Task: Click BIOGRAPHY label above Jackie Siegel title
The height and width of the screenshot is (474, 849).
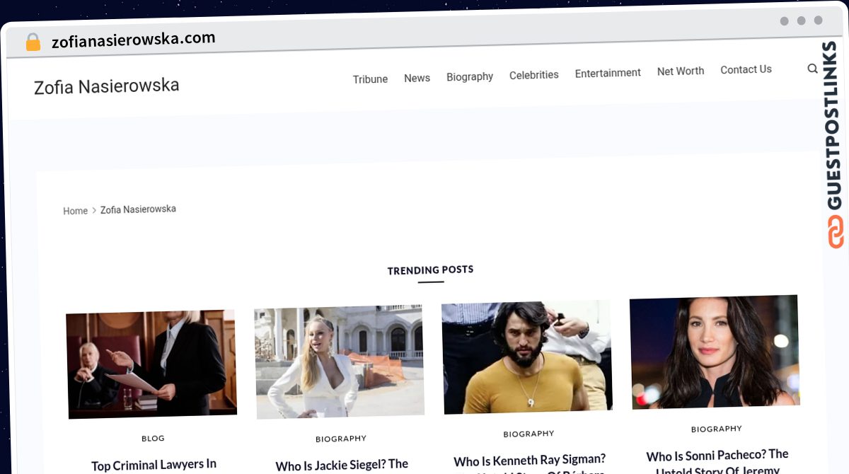Action: pos(341,439)
